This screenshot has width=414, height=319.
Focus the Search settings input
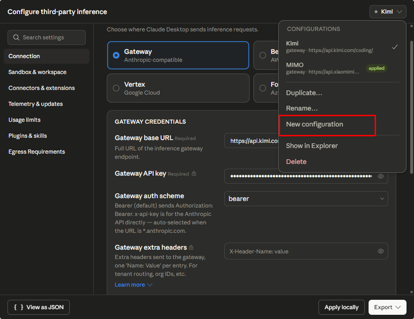click(x=46, y=37)
